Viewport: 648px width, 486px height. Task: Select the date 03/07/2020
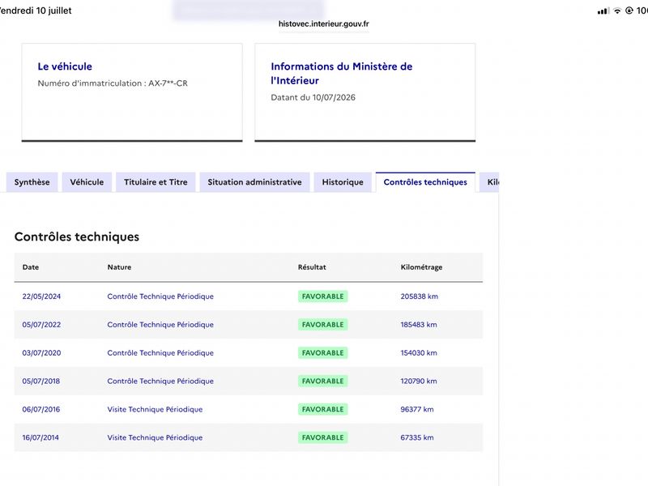41,353
